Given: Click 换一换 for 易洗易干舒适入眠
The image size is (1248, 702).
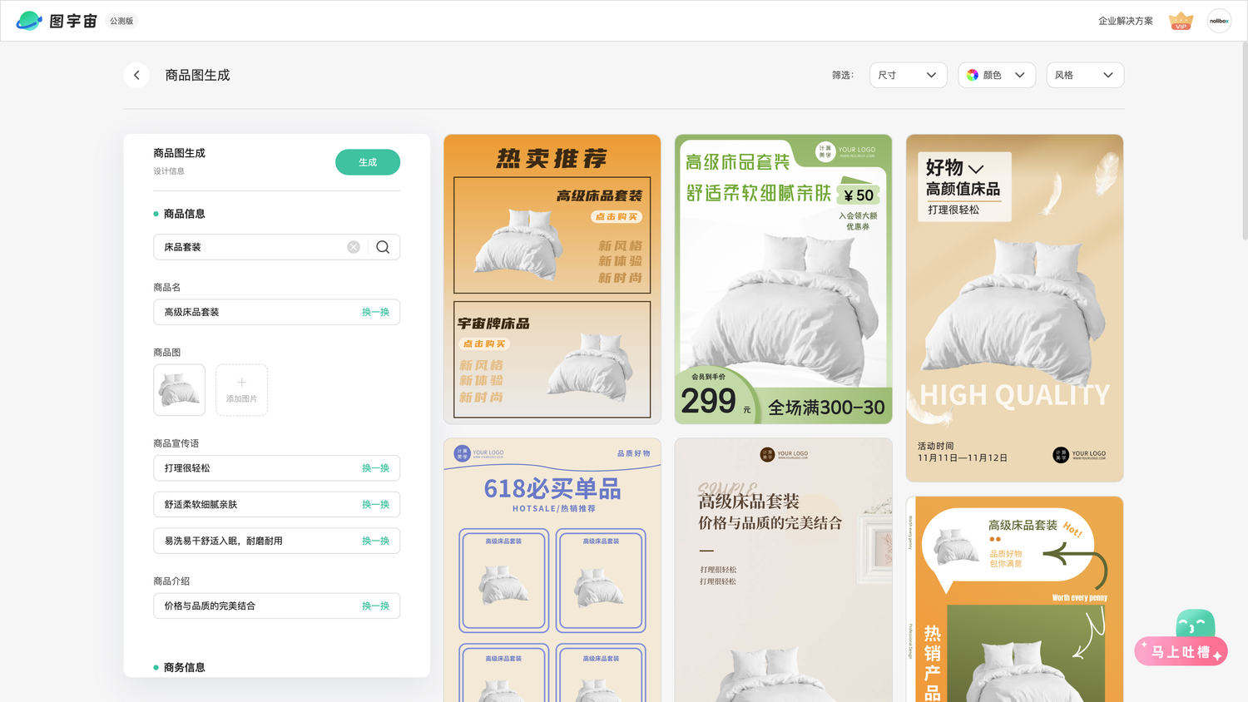Looking at the screenshot, I should (x=375, y=541).
